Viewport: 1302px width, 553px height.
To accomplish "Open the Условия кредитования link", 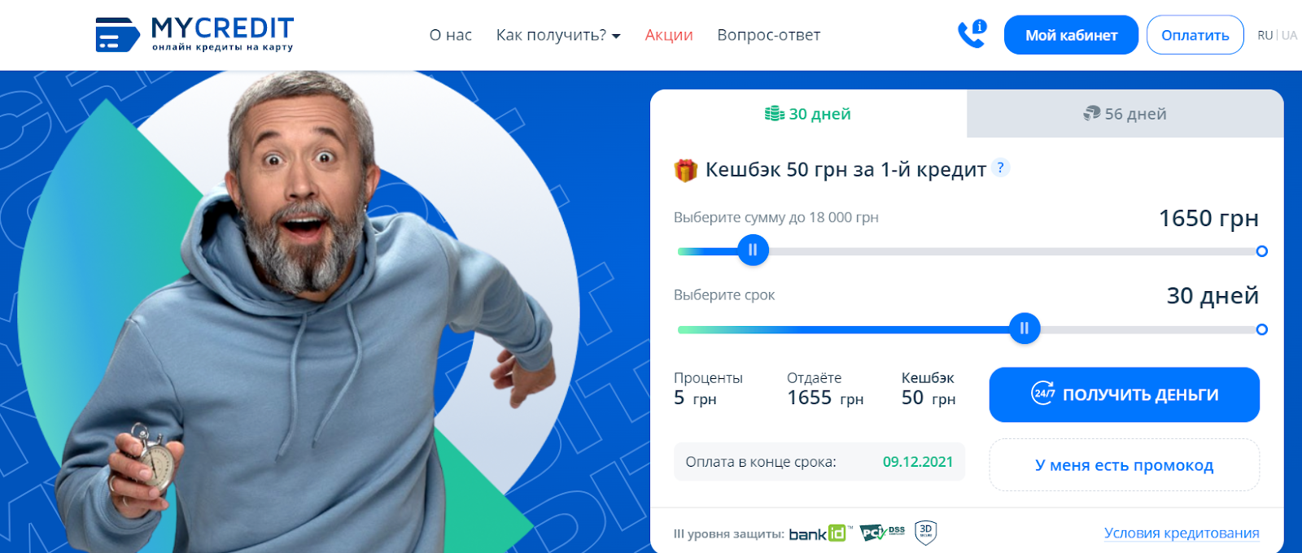I will [x=1182, y=533].
